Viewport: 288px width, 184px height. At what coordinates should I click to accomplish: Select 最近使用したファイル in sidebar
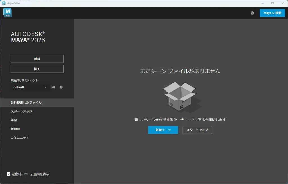[26, 103]
